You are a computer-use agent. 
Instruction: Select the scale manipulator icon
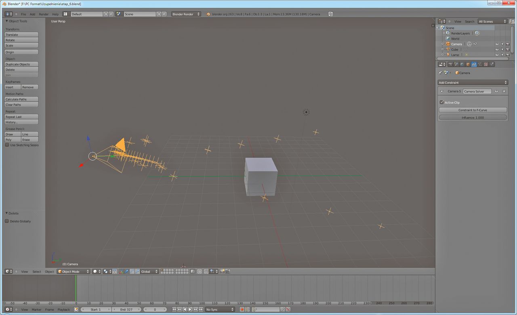click(x=137, y=271)
